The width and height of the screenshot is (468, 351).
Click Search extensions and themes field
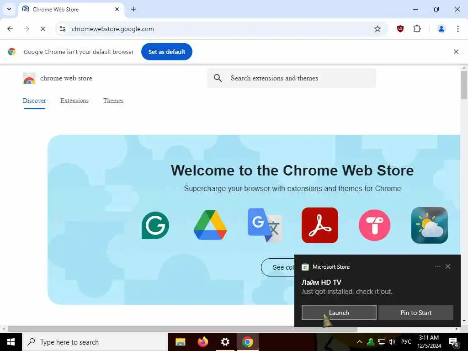point(291,78)
